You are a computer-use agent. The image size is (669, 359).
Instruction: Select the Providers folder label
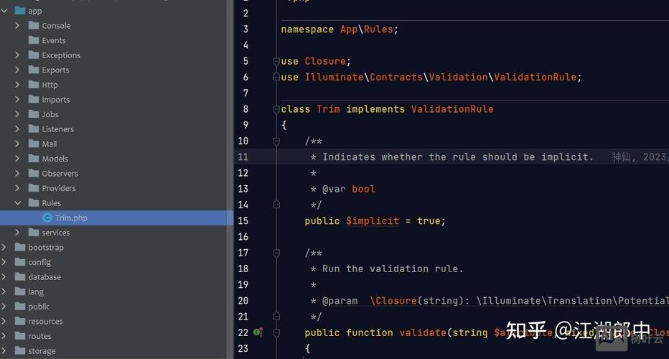pyautogui.click(x=58, y=188)
